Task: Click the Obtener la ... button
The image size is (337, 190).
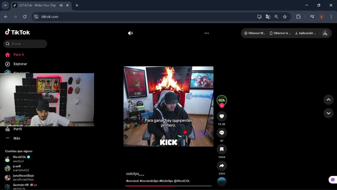Action: click(280, 33)
